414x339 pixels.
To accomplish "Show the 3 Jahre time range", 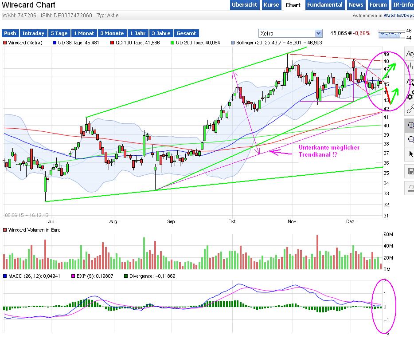I will click(161, 33).
